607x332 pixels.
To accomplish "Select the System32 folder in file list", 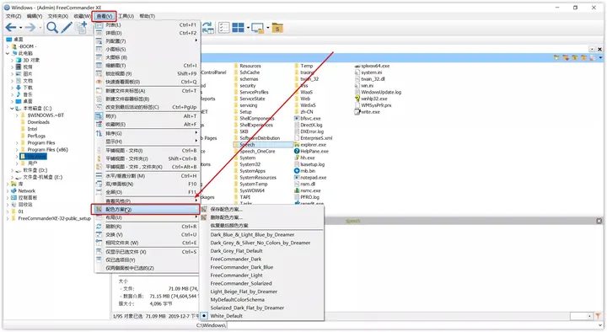I will point(250,164).
